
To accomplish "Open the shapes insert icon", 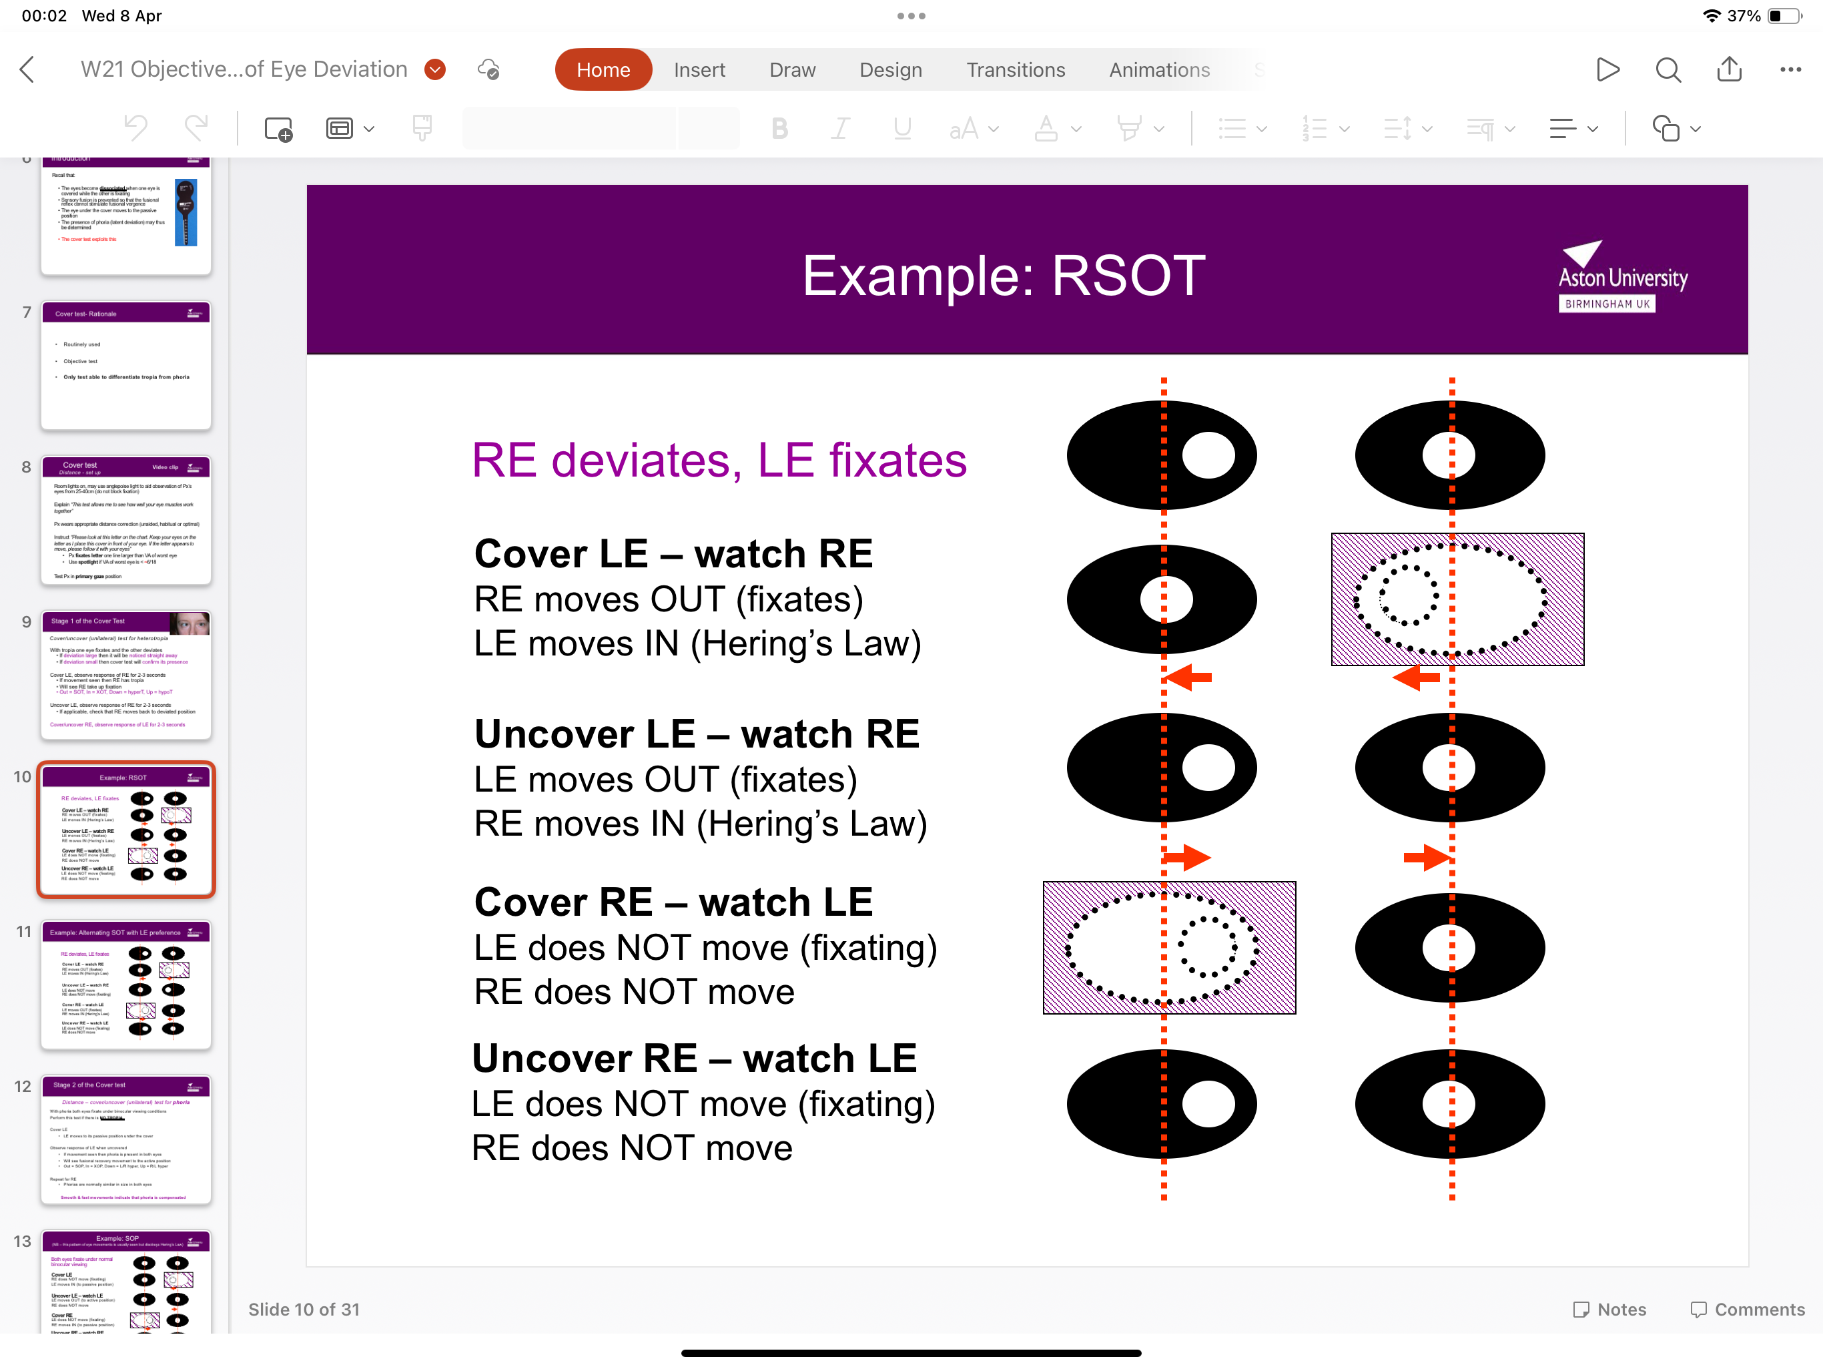I will coord(1666,129).
